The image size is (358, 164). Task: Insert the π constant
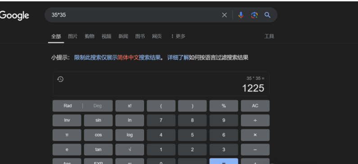click(x=67, y=135)
